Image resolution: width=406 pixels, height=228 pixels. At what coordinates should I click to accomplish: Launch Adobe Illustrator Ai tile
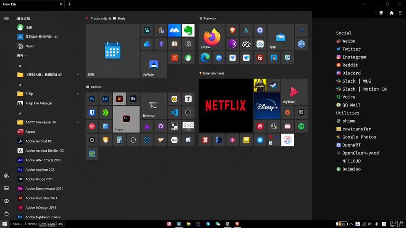point(119,99)
